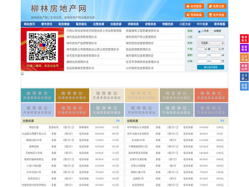Click the QR code banner image
The height and width of the screenshot is (187, 249).
(x=43, y=49)
